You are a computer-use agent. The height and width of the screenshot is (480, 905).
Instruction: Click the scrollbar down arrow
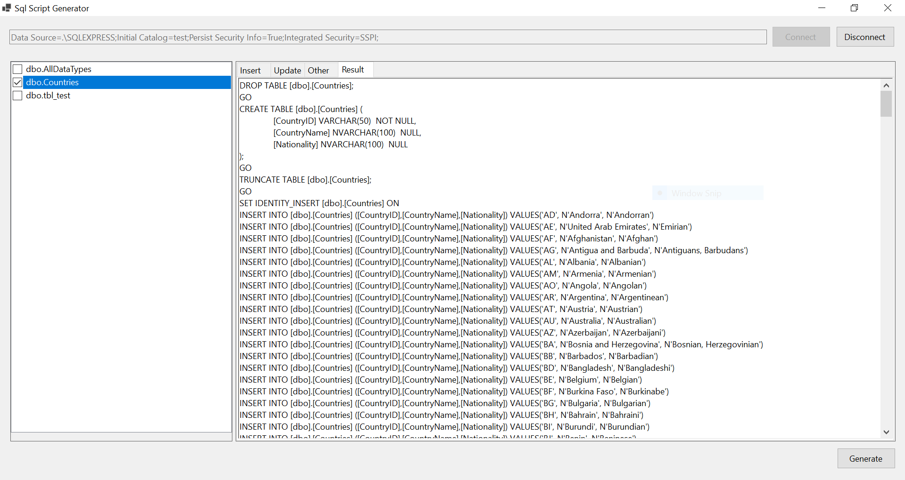(887, 432)
